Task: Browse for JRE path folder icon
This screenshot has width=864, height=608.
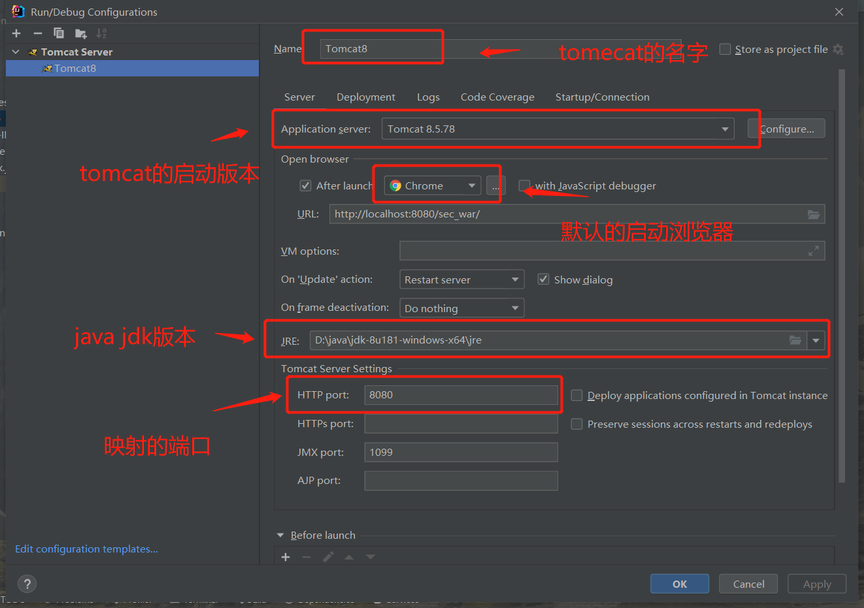Action: pos(795,340)
